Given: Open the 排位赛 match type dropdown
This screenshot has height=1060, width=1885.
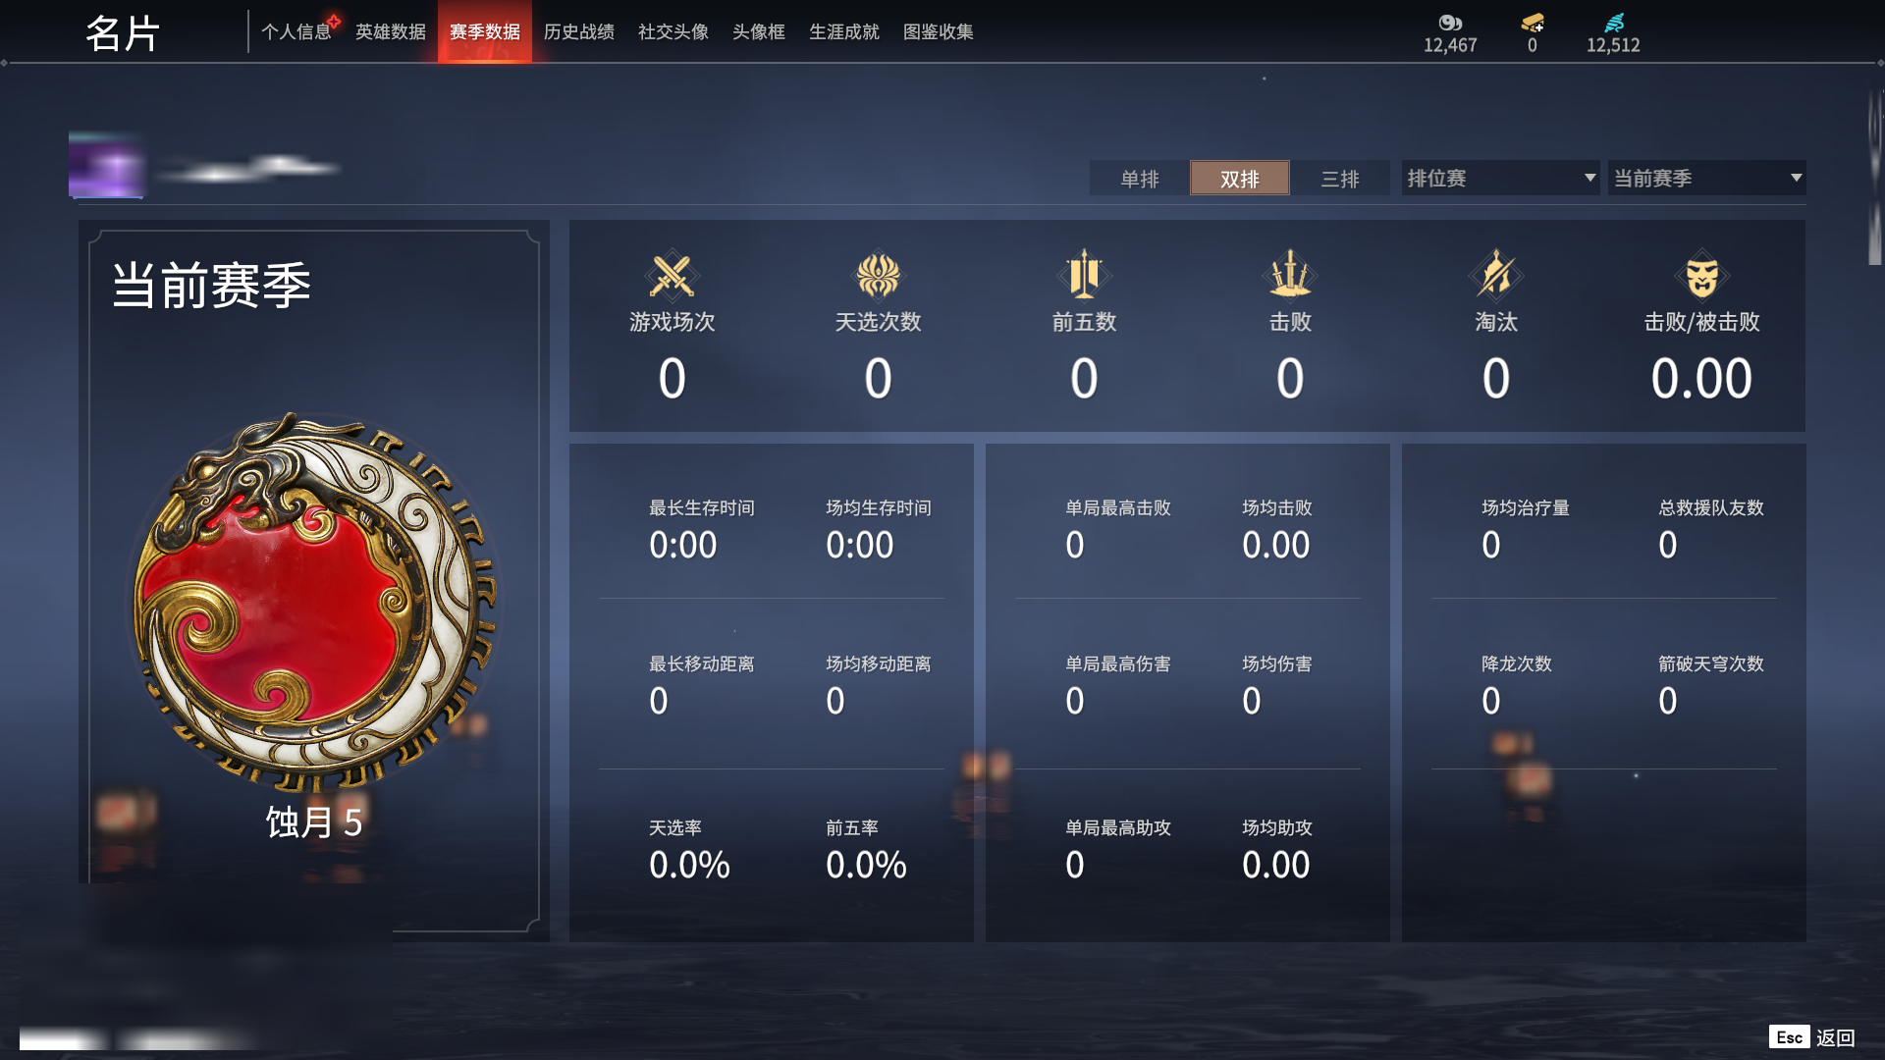Looking at the screenshot, I should 1500,178.
